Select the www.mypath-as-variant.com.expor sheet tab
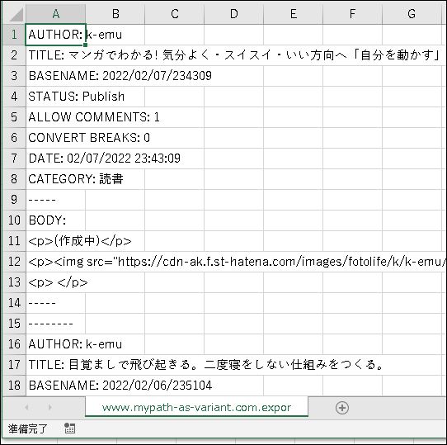The height and width of the screenshot is (445, 447). pyautogui.click(x=196, y=407)
